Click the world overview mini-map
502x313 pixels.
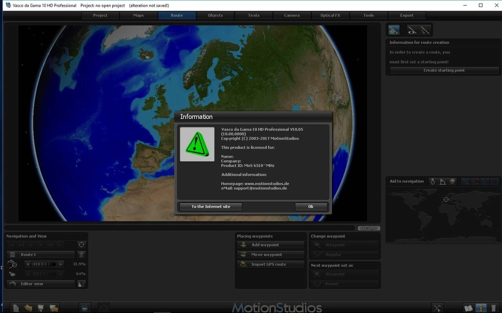click(x=443, y=214)
